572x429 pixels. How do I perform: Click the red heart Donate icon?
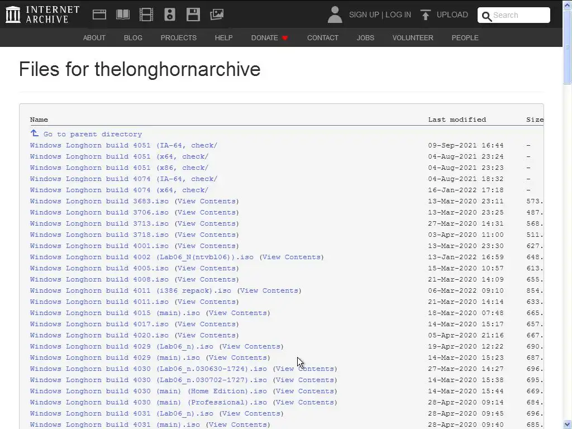[285, 38]
